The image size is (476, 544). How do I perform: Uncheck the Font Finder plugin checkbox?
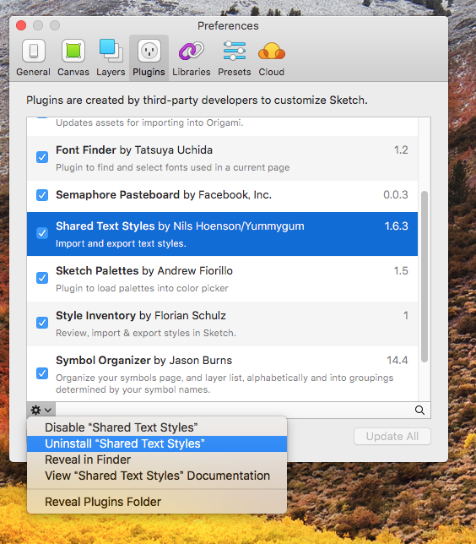[x=42, y=157]
